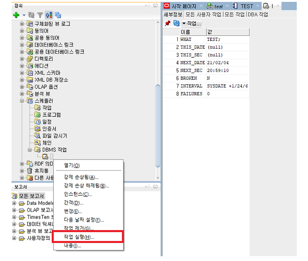
Task: Expand the TimesTen reports node
Action: pos(14,217)
